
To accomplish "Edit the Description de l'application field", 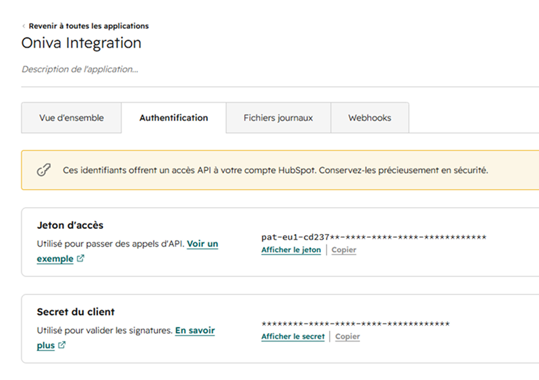I will click(x=80, y=69).
